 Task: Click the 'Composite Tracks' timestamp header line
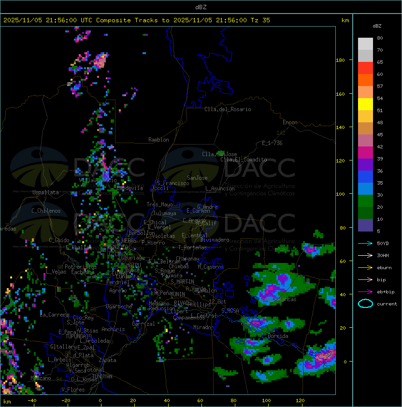(137, 20)
